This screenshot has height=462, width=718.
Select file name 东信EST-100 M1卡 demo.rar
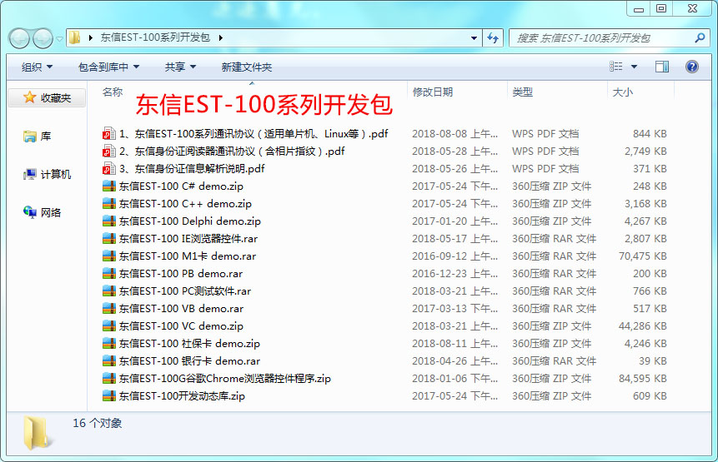coord(188,256)
